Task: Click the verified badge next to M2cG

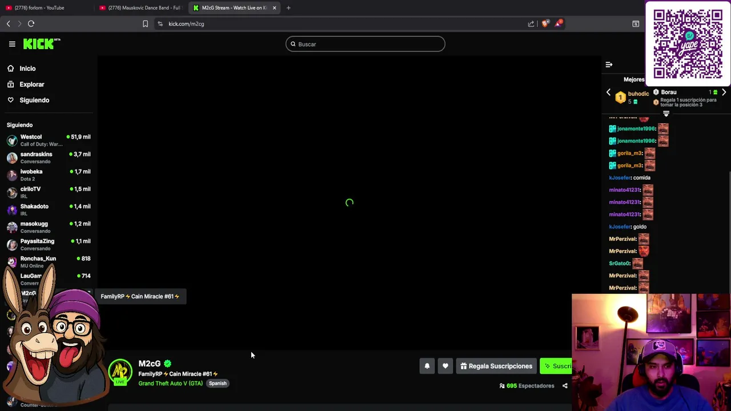Action: pyautogui.click(x=167, y=364)
